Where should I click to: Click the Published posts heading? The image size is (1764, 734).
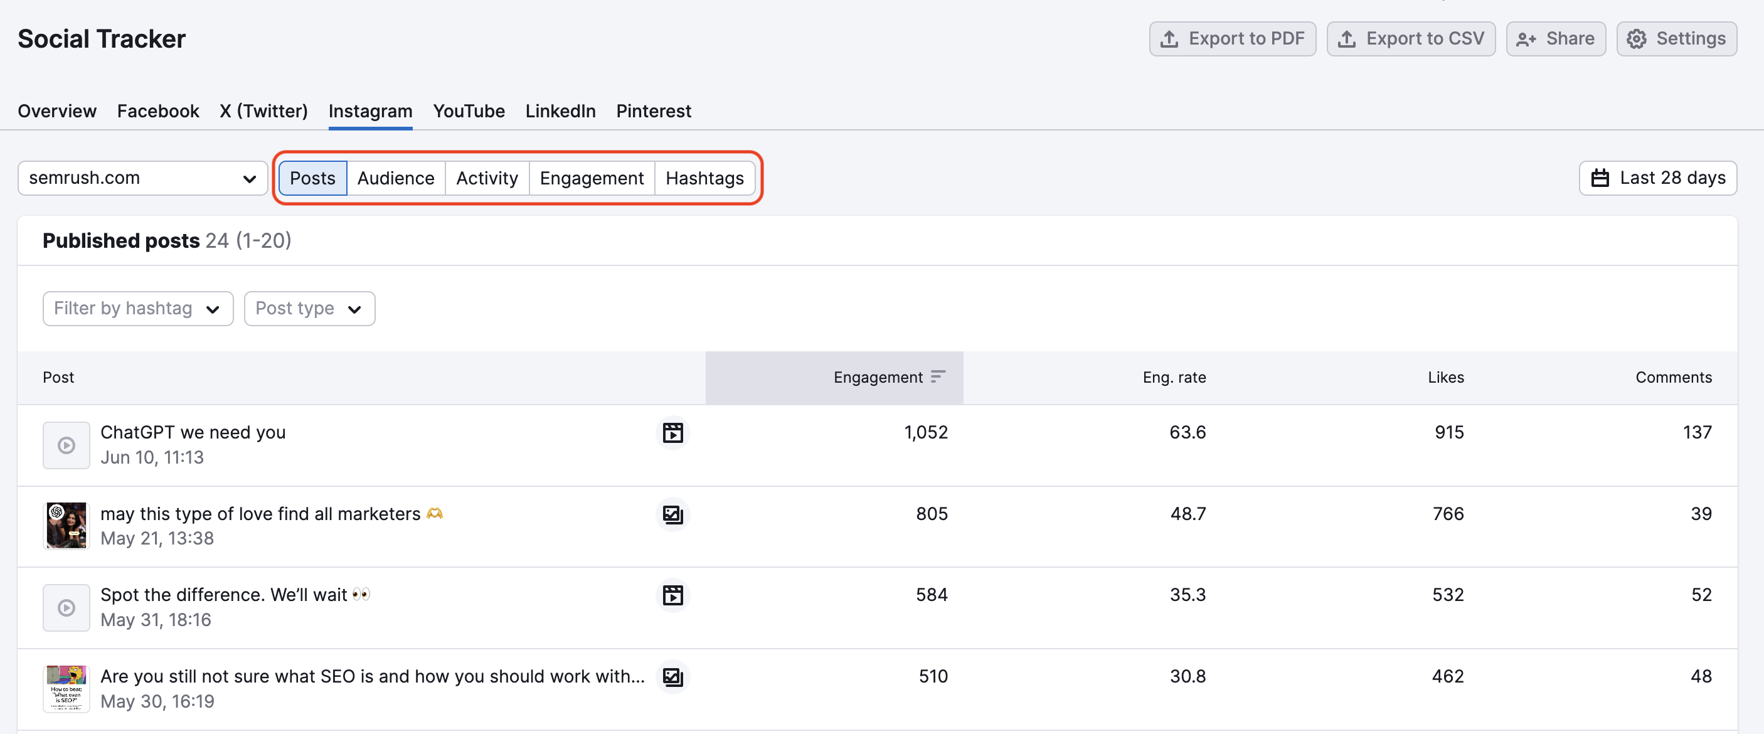(x=121, y=241)
